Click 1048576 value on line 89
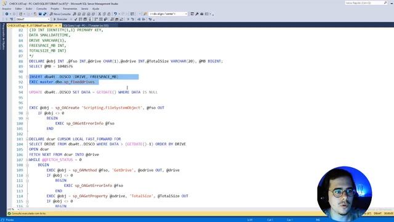This screenshot has width=394, height=222. [65, 67]
